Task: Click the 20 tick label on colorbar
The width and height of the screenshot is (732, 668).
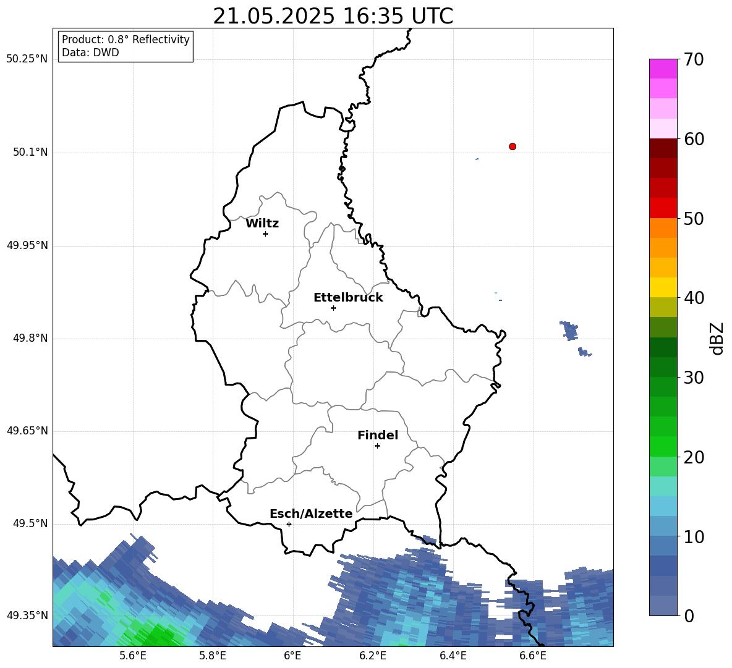Action: 694,457
